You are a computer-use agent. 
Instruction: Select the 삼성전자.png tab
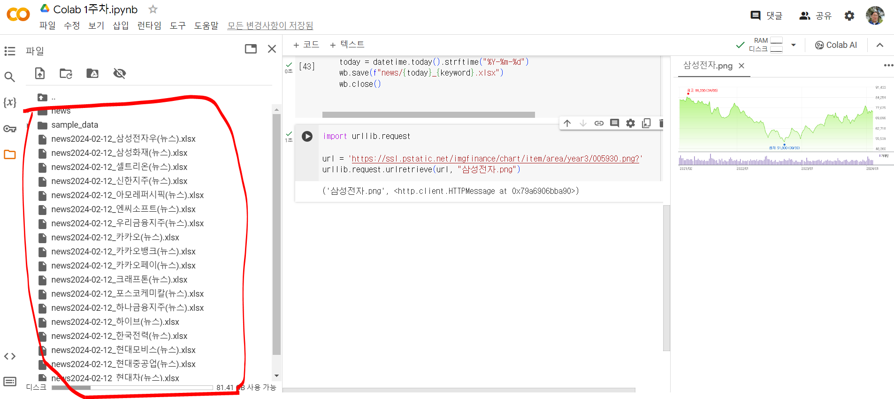(708, 66)
